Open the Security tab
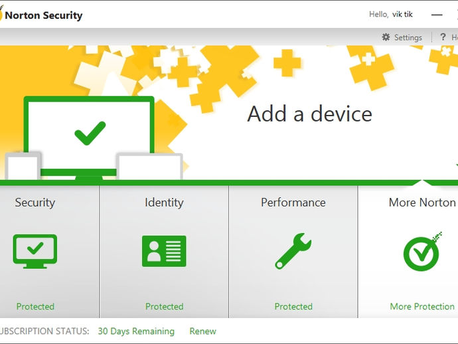Image resolution: width=458 pixels, height=344 pixels. tap(49, 252)
